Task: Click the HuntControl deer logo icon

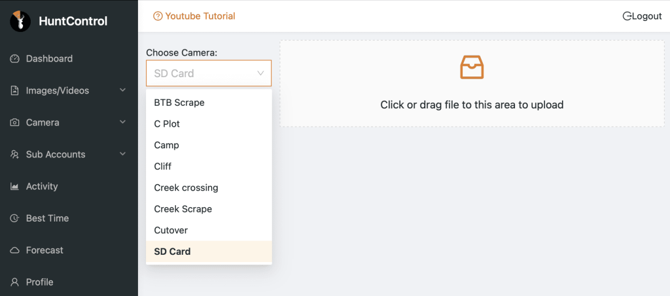Action: [x=20, y=22]
